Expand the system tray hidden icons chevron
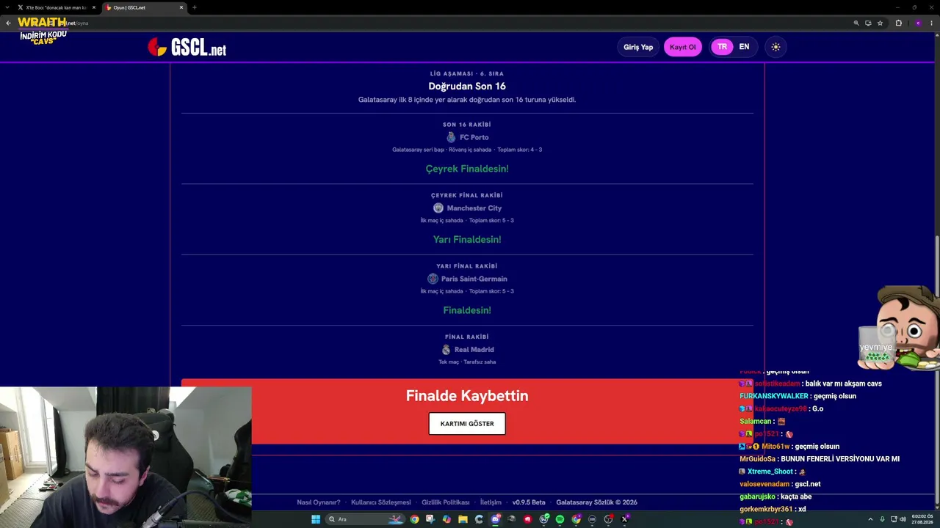940x528 pixels. pos(870,519)
